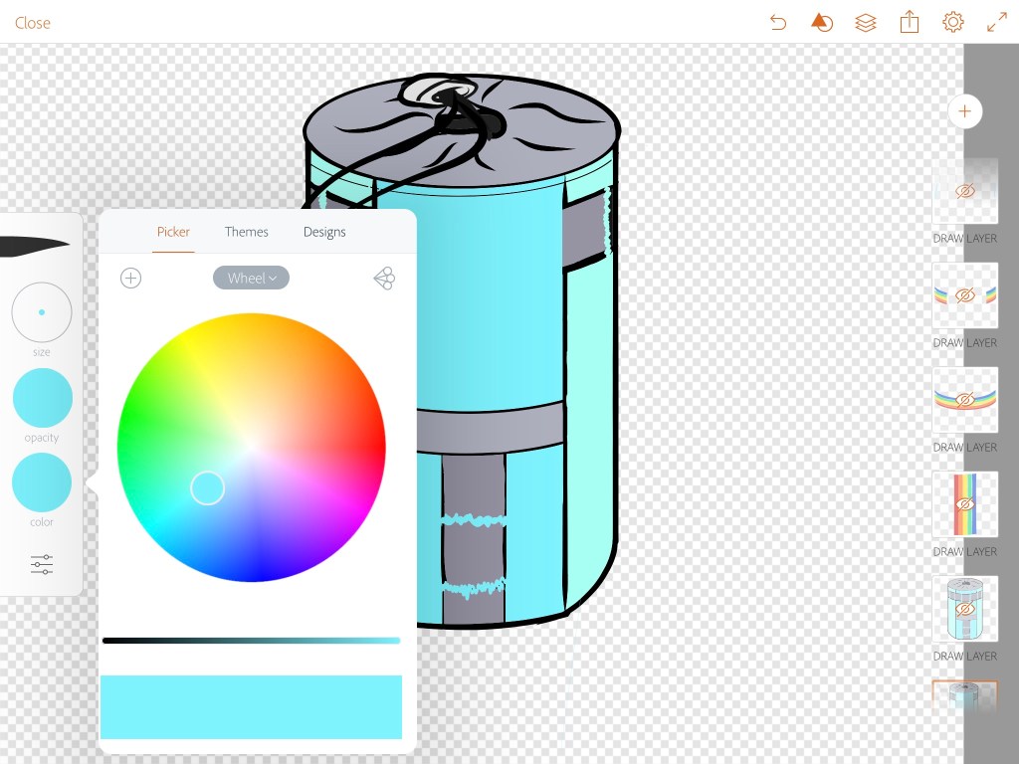Viewport: 1019px width, 764px height.
Task: Open the layers stack icon
Action: click(x=865, y=22)
